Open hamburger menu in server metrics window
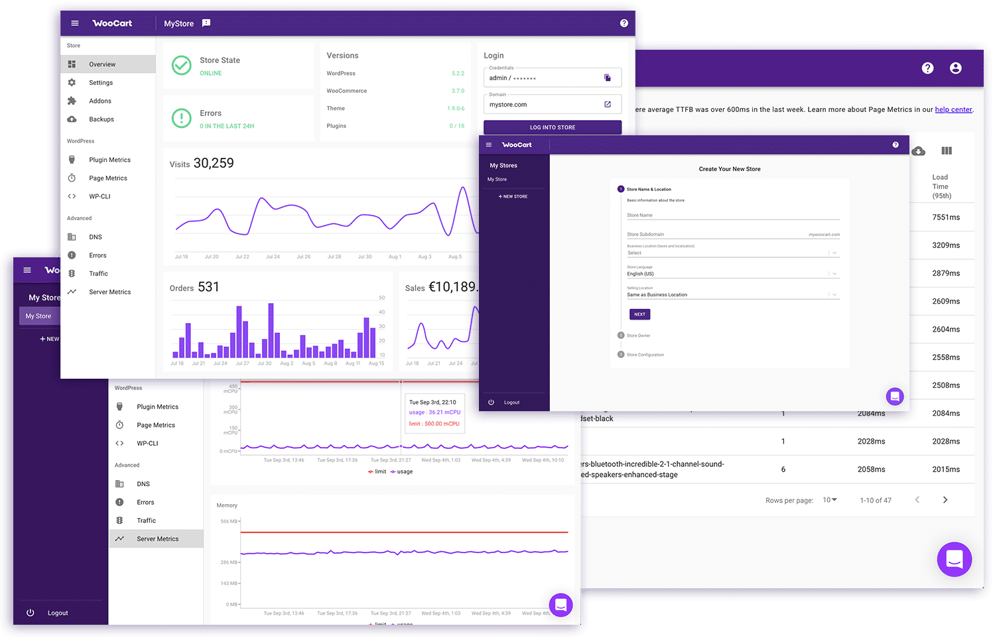This screenshot has height=638, width=995. [x=27, y=270]
